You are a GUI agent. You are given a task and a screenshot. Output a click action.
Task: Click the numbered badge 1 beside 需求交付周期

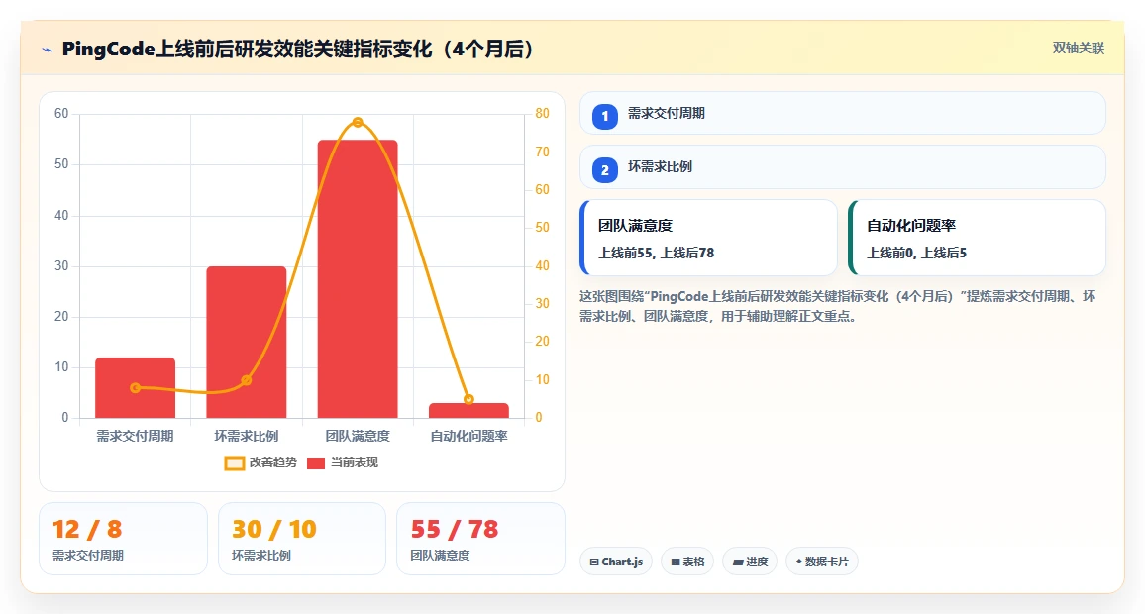(604, 116)
